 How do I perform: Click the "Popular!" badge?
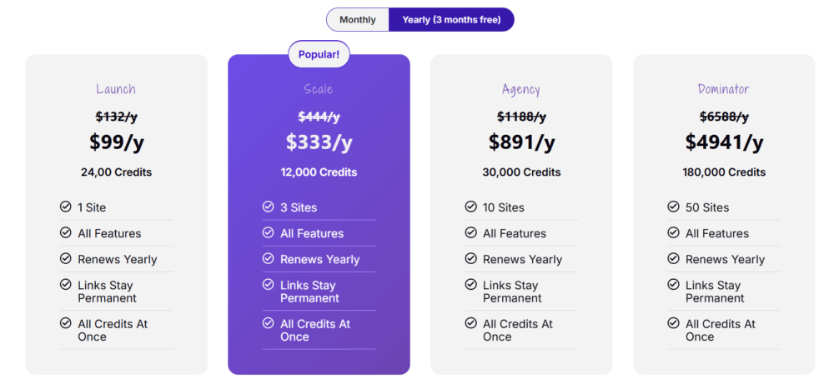coord(319,54)
